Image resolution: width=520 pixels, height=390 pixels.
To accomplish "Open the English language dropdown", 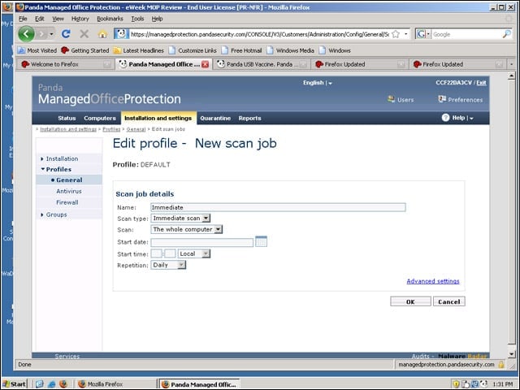I will tap(318, 83).
